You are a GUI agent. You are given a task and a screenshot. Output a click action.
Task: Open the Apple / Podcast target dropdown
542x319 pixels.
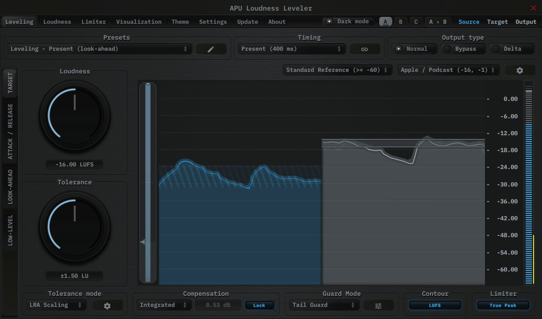coord(448,70)
